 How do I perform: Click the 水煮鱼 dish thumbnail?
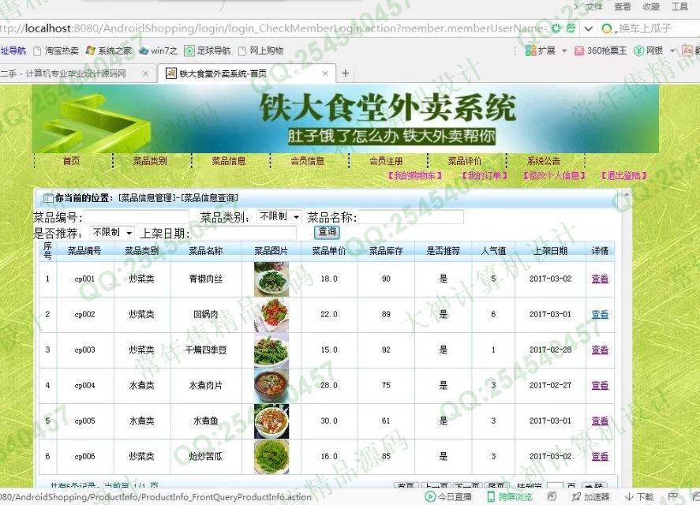271,421
